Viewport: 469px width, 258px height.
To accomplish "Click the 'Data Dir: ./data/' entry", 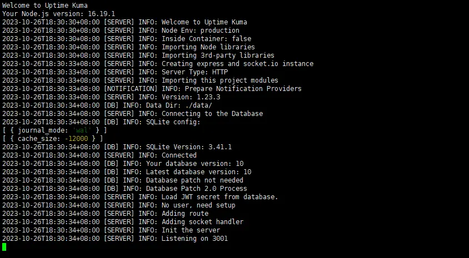I will 107,105.
